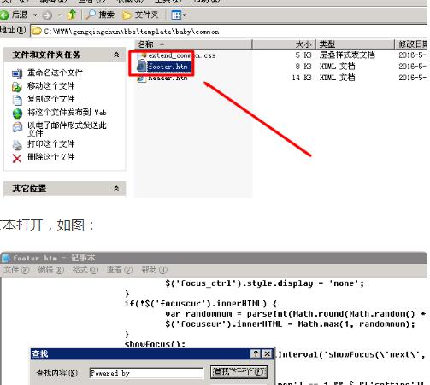
Task: Select the footer.htm file
Action: 167,67
